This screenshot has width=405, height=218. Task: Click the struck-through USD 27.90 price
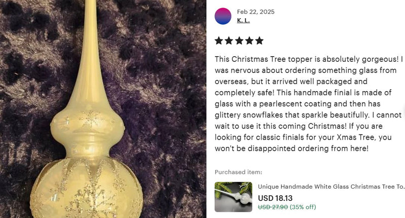[273, 207]
